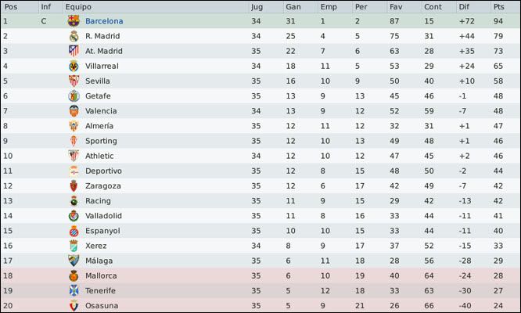Screen dimensions: 521x313
Task: Click the Málaga club crest
Action: 74,261
